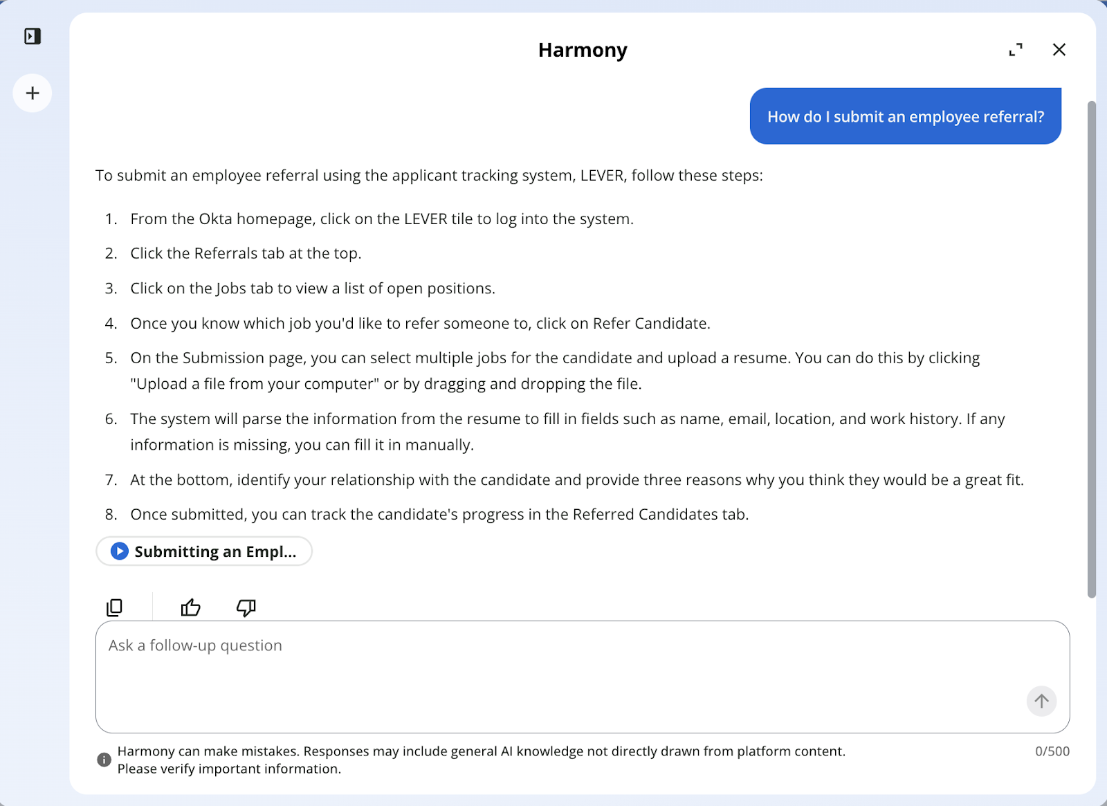Image resolution: width=1107 pixels, height=806 pixels.
Task: Give the answer a thumbs up
Action: pos(190,607)
